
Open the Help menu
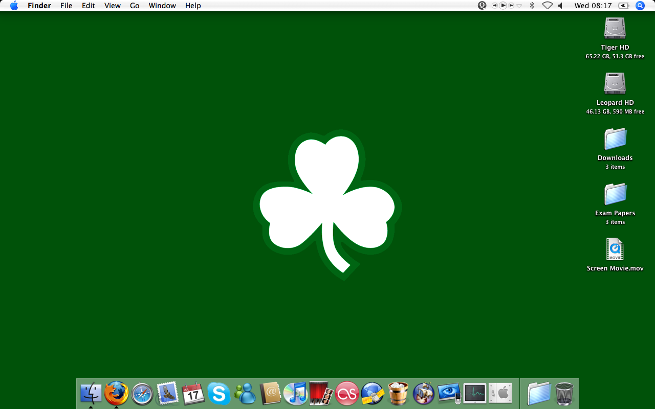193,6
